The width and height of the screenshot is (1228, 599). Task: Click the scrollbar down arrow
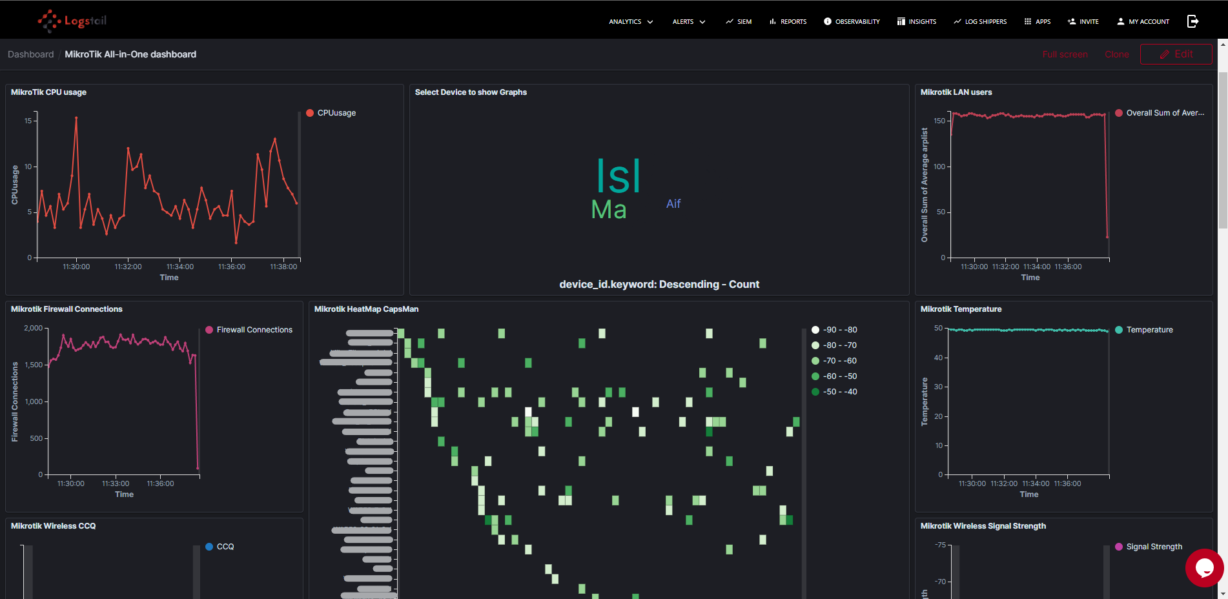[1222, 593]
